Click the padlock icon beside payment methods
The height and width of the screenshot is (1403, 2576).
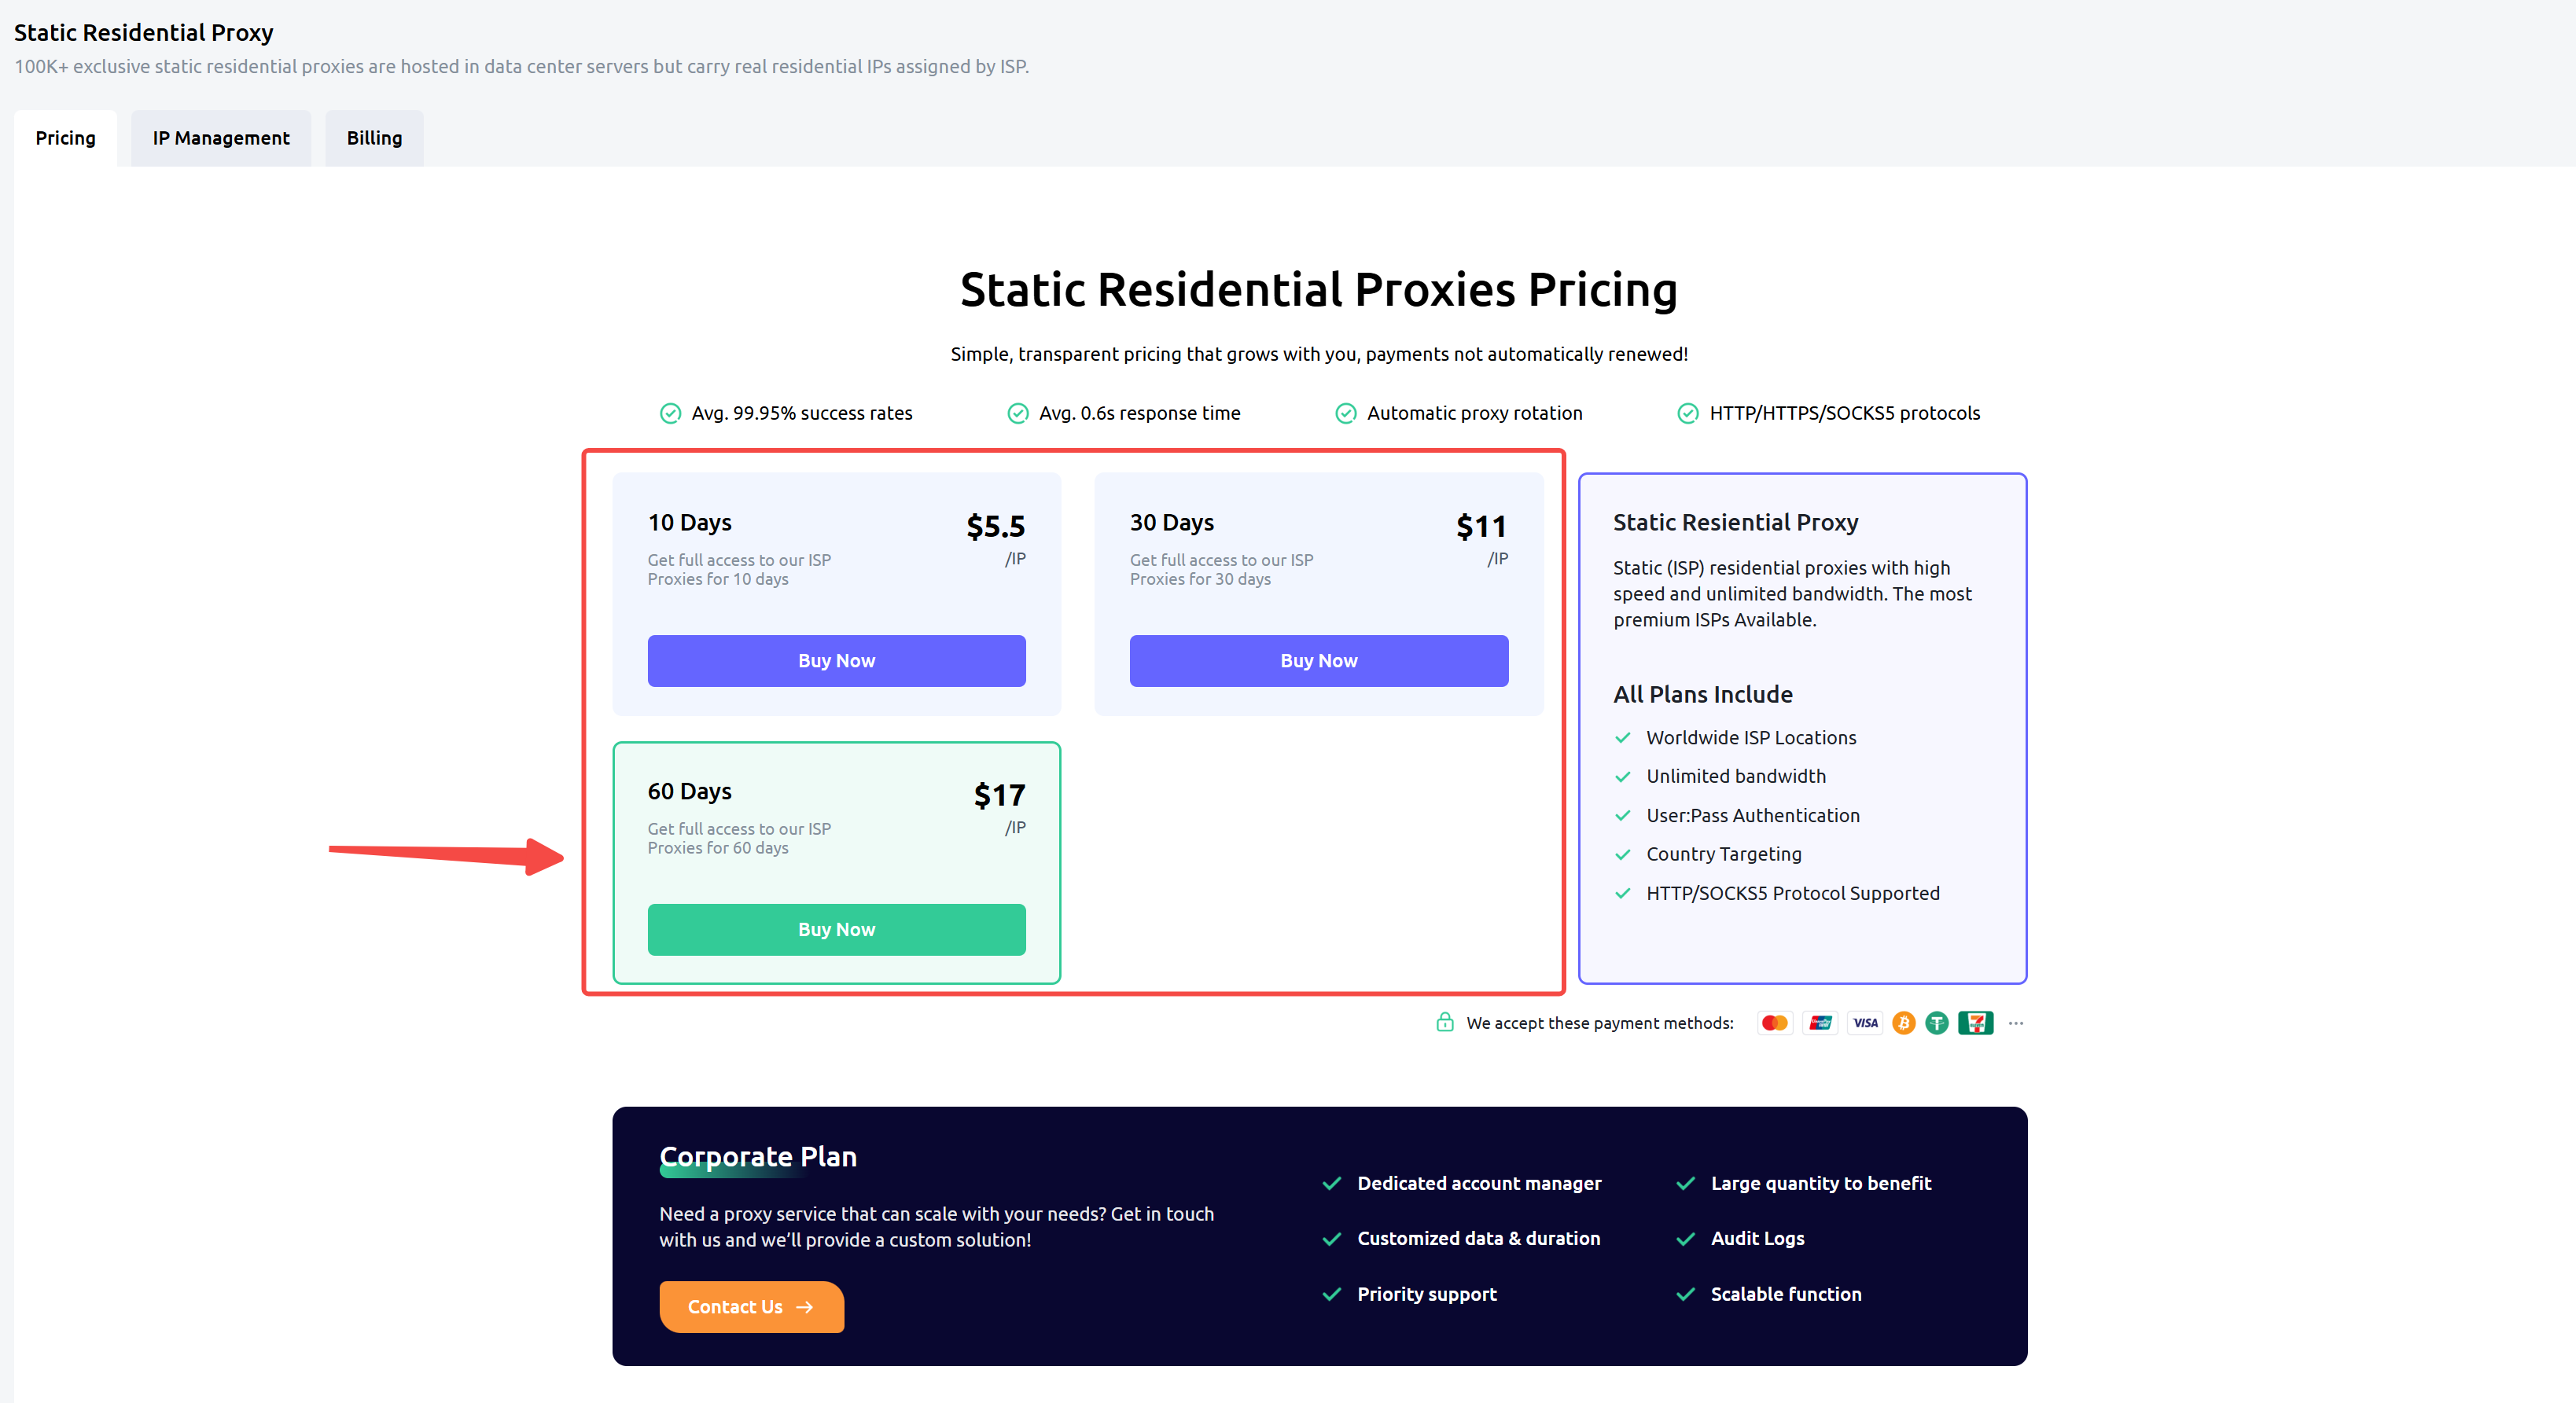(x=1444, y=1021)
